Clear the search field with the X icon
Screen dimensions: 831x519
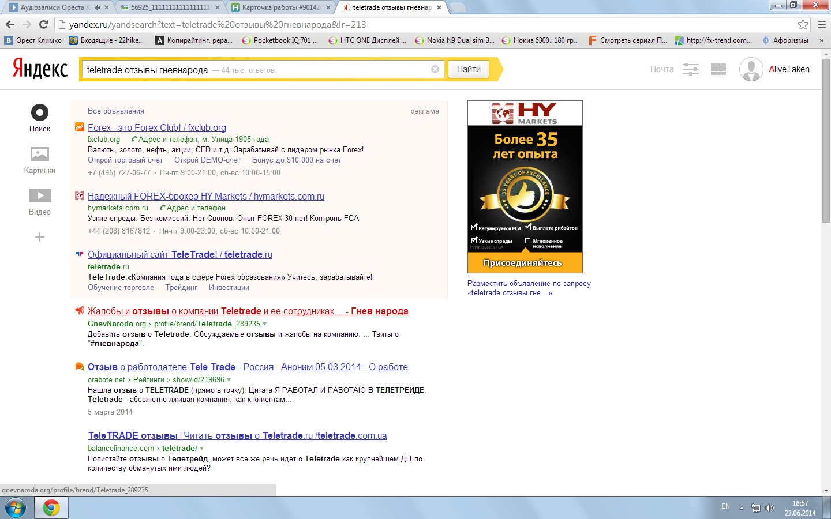[435, 69]
